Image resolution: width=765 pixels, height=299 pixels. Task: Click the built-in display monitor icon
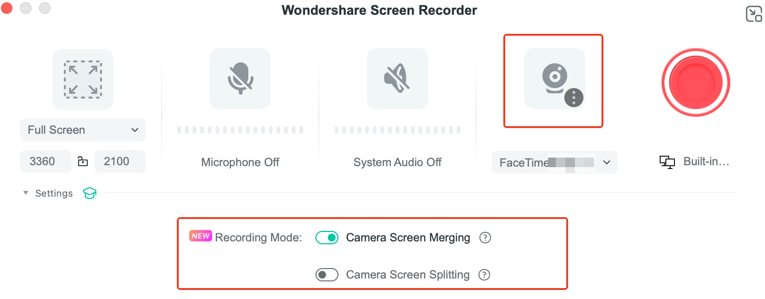667,162
